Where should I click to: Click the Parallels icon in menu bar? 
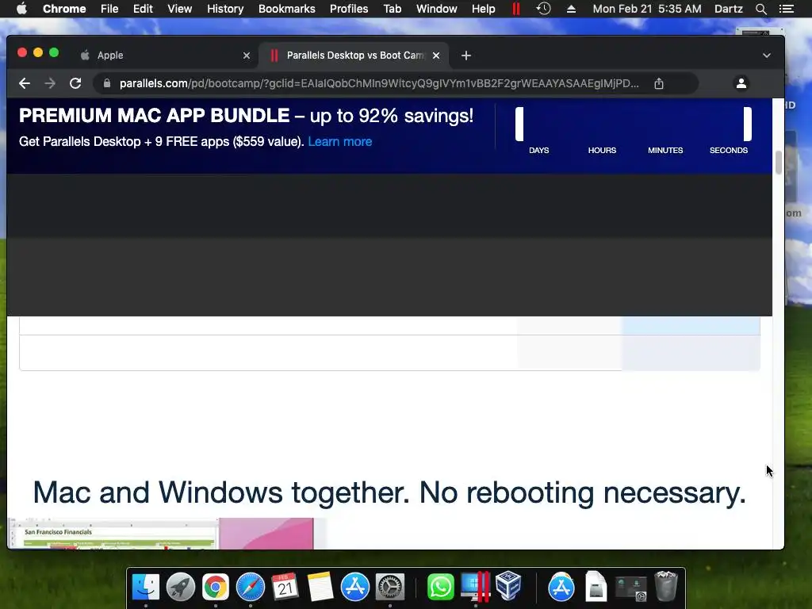click(x=515, y=9)
